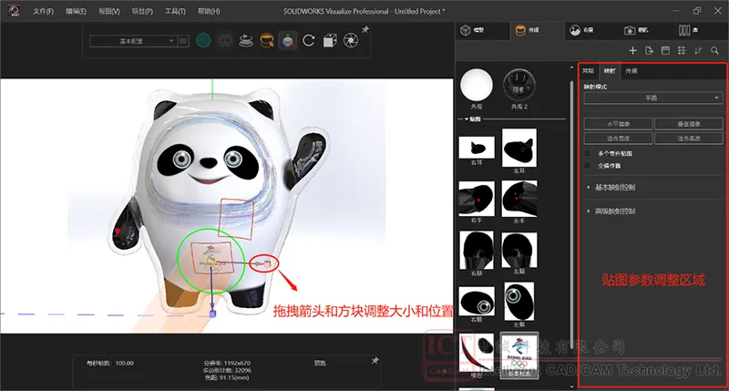Click the 分辨率 1192x670 resolution readout
729x391 pixels.
point(227,363)
